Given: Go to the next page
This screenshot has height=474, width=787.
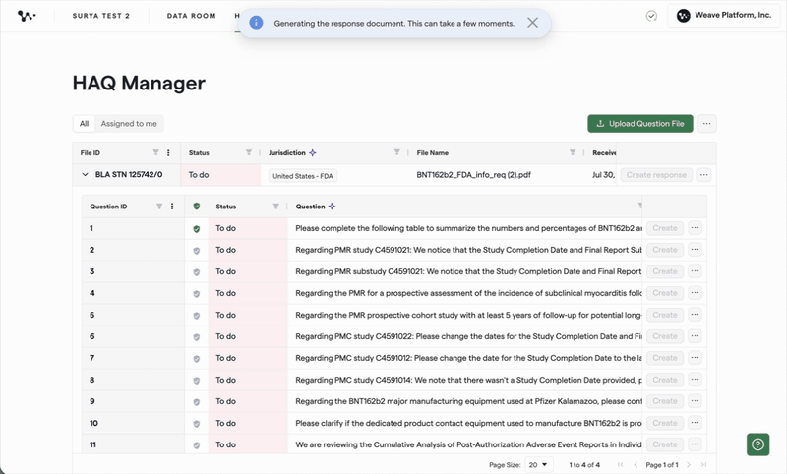Looking at the screenshot, I should pos(689,464).
